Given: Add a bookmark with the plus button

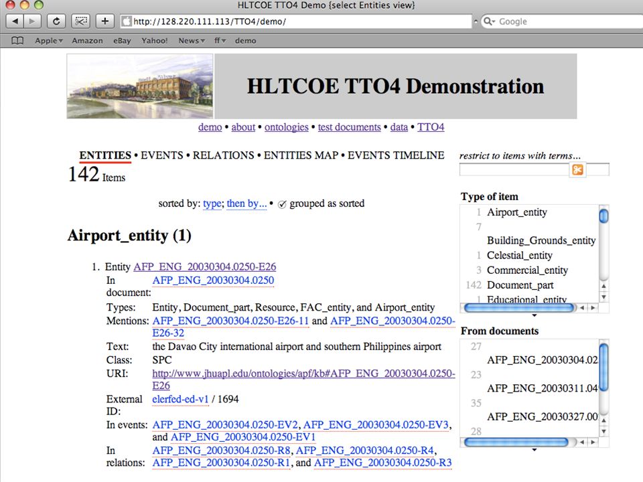Looking at the screenshot, I should click(105, 21).
